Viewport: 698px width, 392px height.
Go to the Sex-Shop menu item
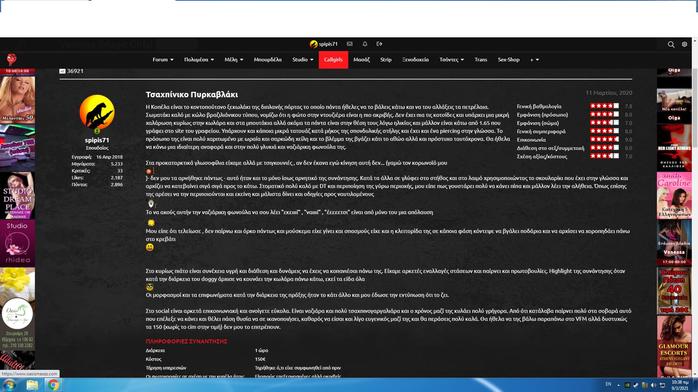[509, 60]
